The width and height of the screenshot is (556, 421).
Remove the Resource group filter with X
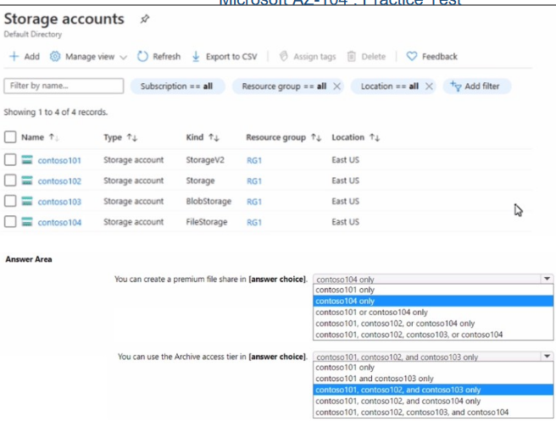[337, 86]
